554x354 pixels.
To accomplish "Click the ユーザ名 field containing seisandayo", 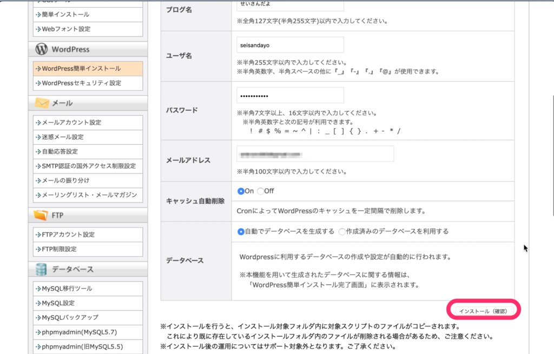I will (x=290, y=45).
